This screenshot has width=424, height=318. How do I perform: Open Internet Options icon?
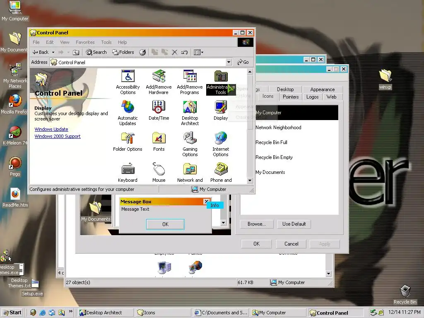tap(221, 144)
